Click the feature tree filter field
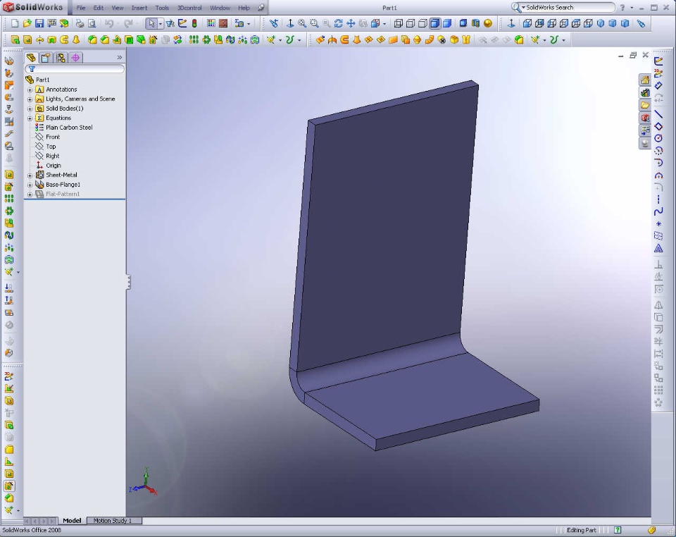The height and width of the screenshot is (537, 676). [75, 68]
